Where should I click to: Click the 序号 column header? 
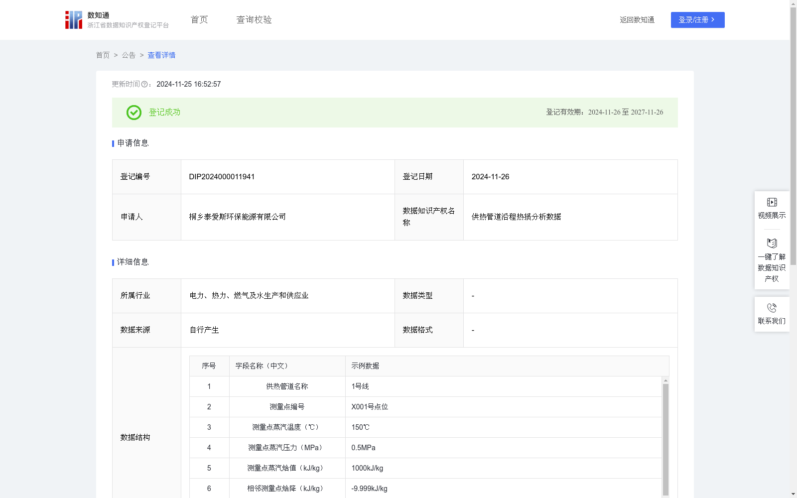coord(209,366)
